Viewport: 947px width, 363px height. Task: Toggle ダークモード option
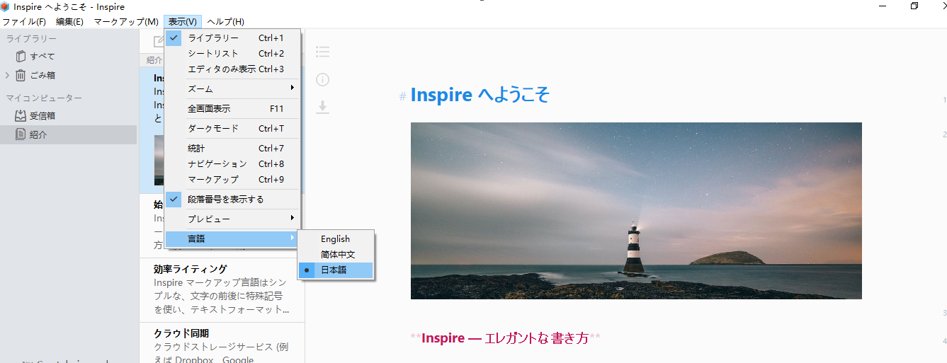coord(232,129)
